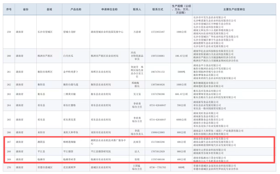
Task: Click the contact name 万意球
Action: pyautogui.click(x=137, y=32)
